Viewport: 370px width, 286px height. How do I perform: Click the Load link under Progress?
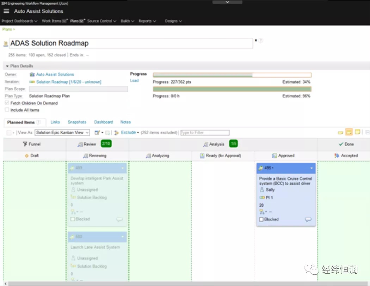click(x=134, y=80)
